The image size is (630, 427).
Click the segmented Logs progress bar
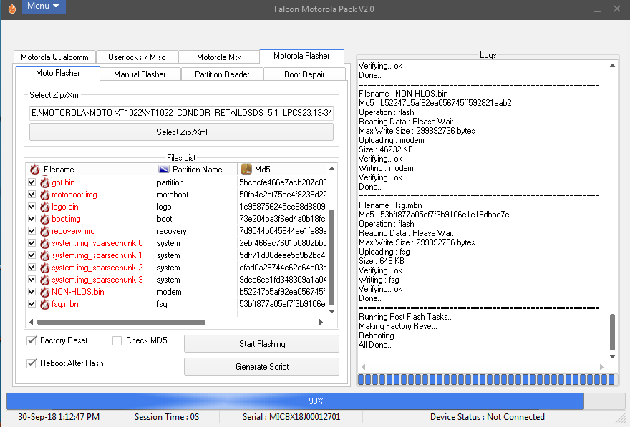[486, 380]
